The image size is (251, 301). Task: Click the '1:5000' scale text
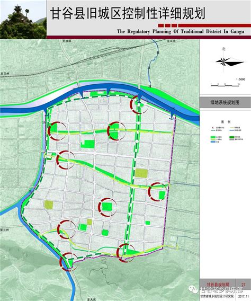click(240, 79)
